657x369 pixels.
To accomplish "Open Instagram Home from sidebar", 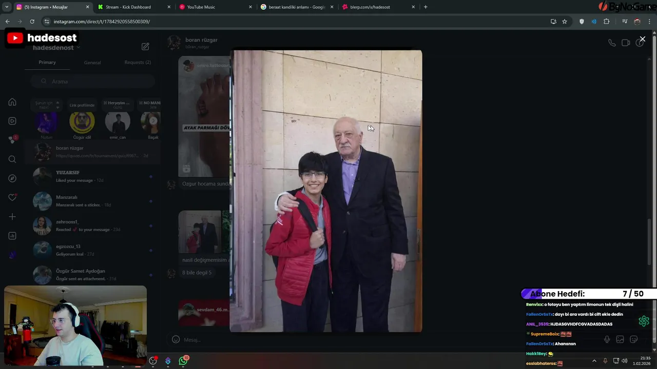I will (x=12, y=102).
